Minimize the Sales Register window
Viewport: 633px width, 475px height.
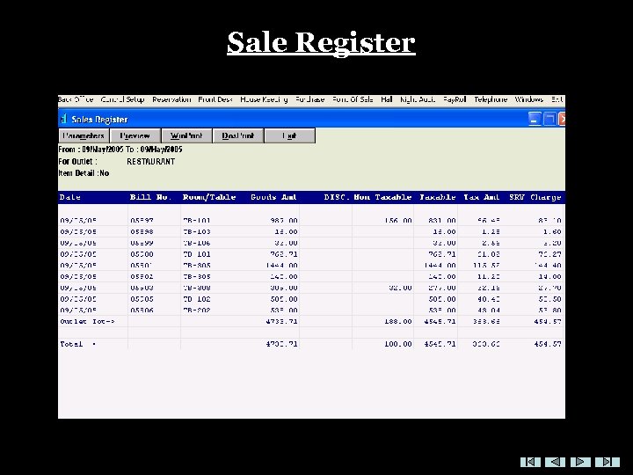point(535,119)
